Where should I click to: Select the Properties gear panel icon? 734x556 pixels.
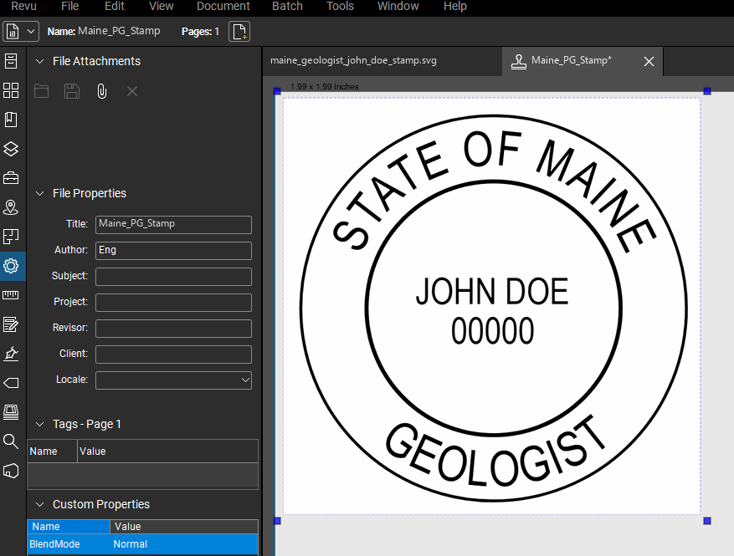11,266
